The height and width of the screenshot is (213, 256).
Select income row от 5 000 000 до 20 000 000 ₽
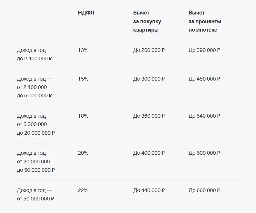pos(35,124)
